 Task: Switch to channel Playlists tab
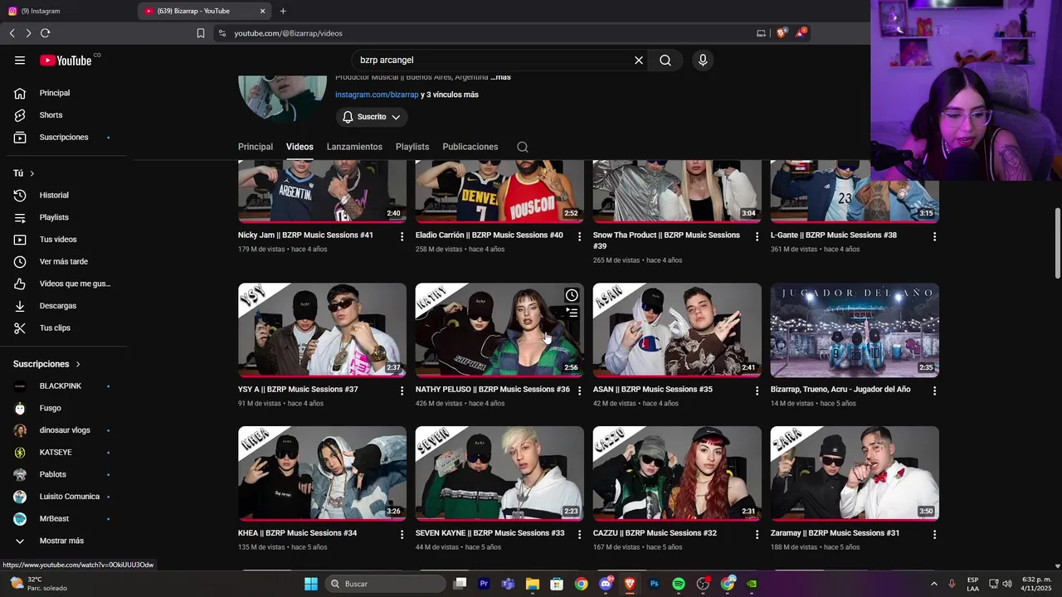412,147
